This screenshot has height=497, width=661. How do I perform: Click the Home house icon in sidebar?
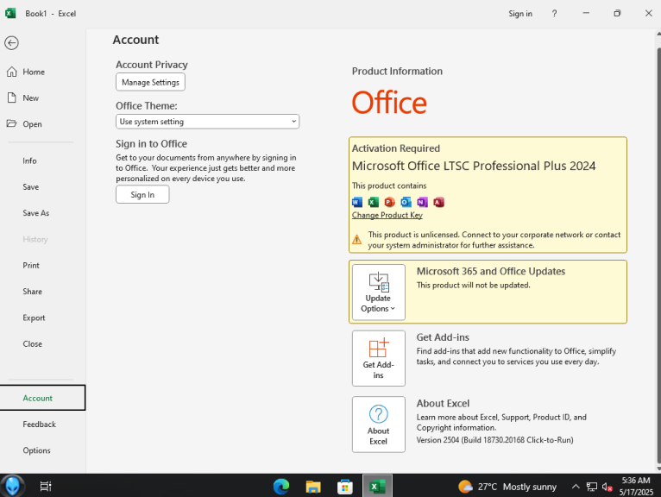coord(12,72)
